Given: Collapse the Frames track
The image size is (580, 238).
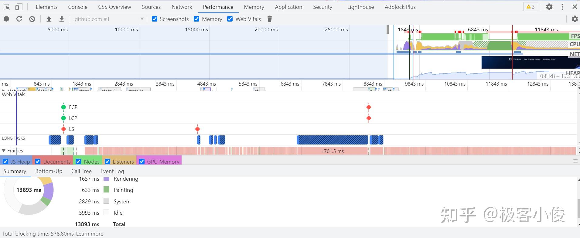Looking at the screenshot, I should pyautogui.click(x=4, y=151).
